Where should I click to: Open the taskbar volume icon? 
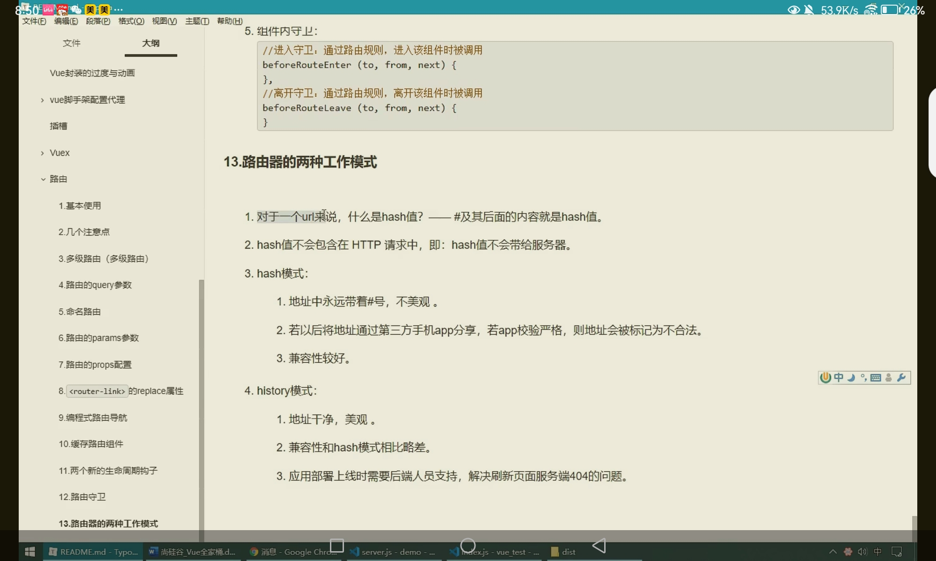click(x=862, y=552)
